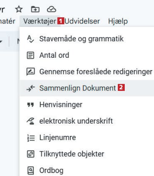This screenshot has width=154, height=176.
Task: Open the toolbar dropdown arrow at left
Action: click(1, 41)
